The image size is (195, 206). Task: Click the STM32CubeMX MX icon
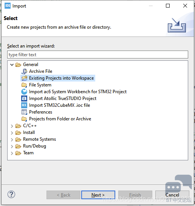tap(24, 105)
